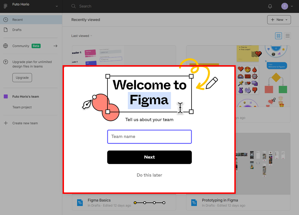
Task: Switch to list view
Action: (288, 36)
